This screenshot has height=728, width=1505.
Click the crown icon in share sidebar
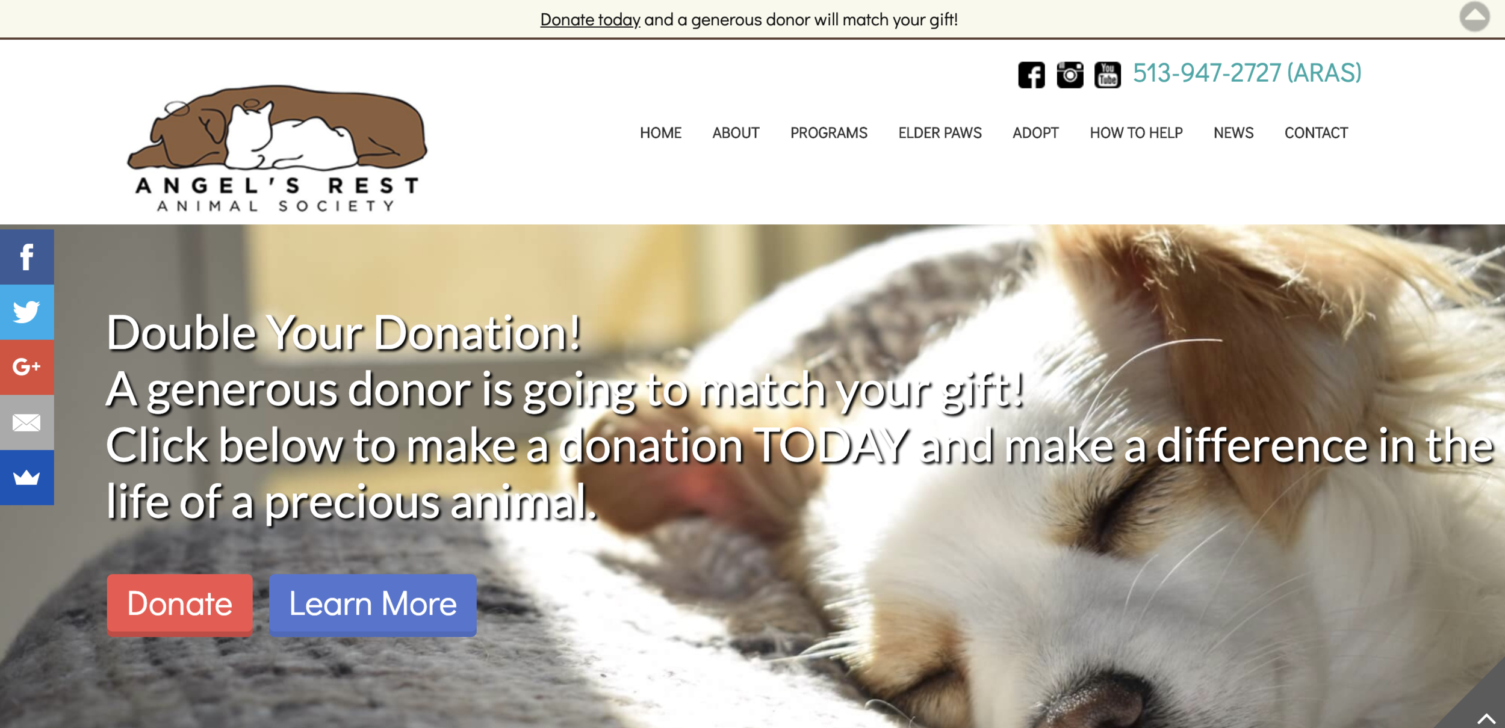pyautogui.click(x=26, y=478)
